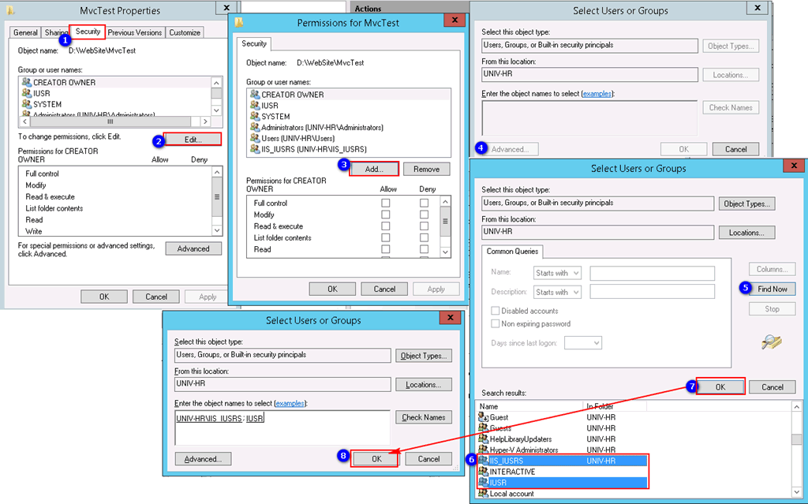This screenshot has width=808, height=504.
Task: Click the Find Now button
Action: (x=772, y=289)
